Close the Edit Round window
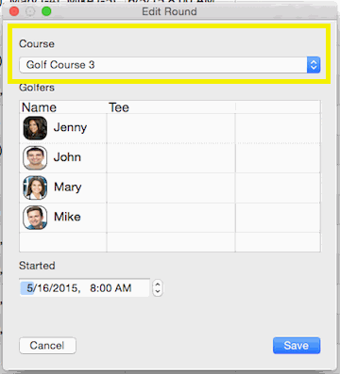Viewport: 340px width, 374px height. coord(14,11)
